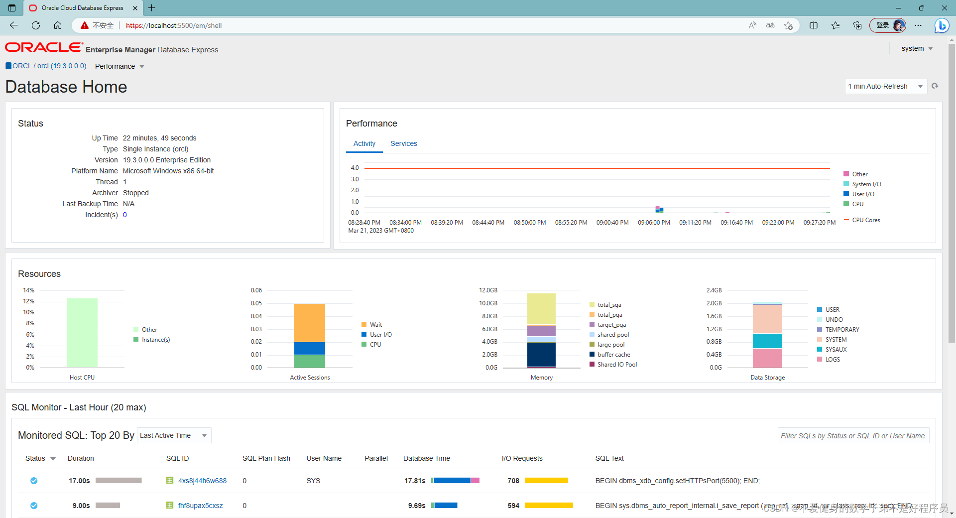
Task: Open the Last Active Time sort dropdown
Action: pyautogui.click(x=174, y=435)
